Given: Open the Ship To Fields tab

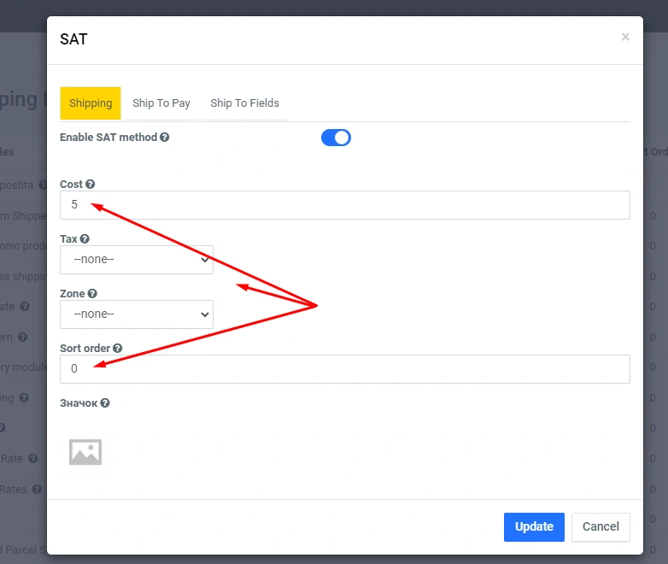Looking at the screenshot, I should tap(244, 103).
